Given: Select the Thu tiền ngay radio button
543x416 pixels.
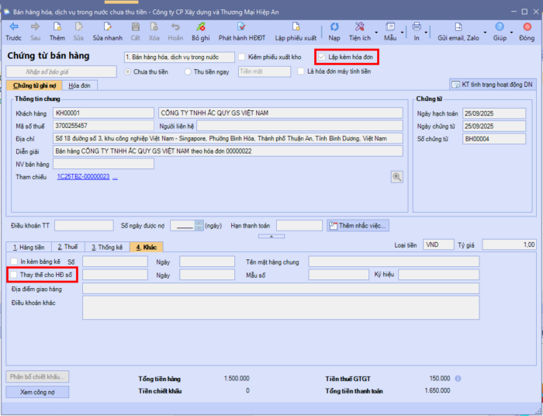Looking at the screenshot, I should (x=188, y=71).
